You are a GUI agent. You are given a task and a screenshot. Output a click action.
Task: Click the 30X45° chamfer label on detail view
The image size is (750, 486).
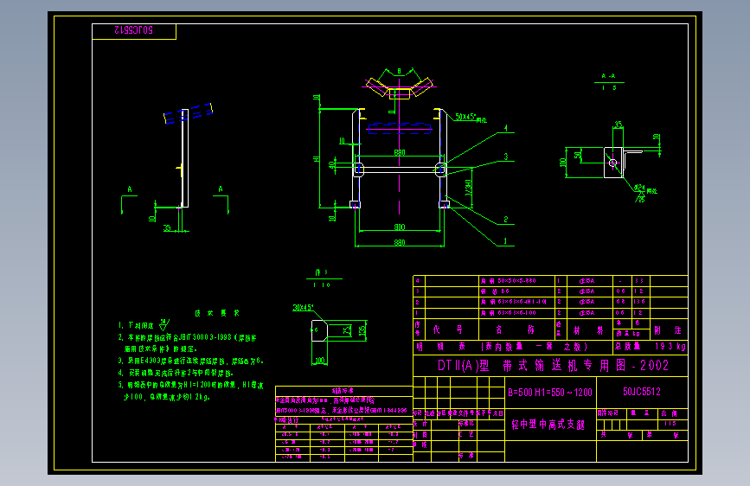[303, 308]
